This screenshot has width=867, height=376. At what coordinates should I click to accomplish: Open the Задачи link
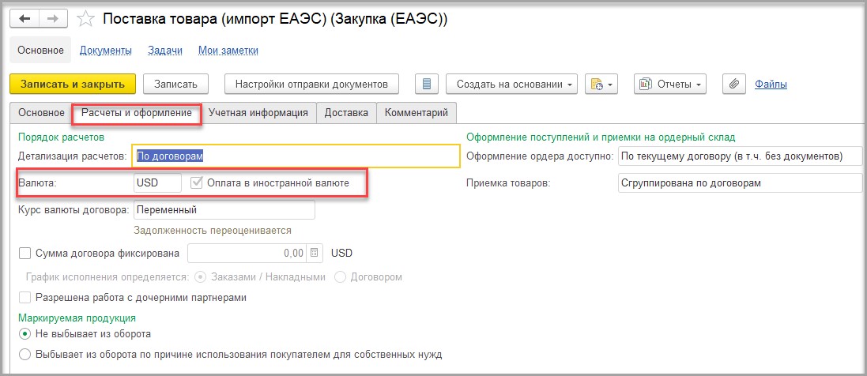[164, 51]
